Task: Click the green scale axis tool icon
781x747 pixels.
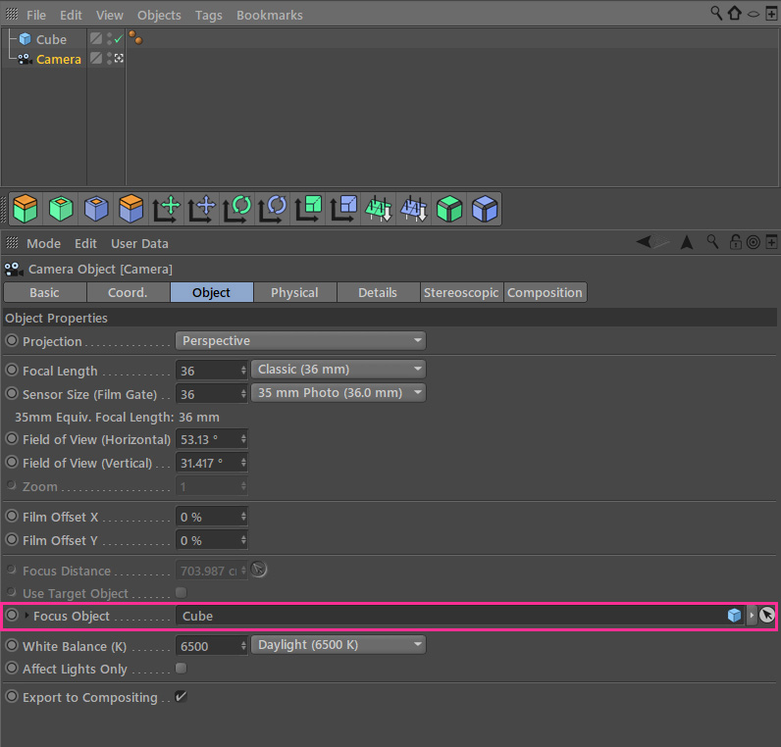Action: [308, 209]
